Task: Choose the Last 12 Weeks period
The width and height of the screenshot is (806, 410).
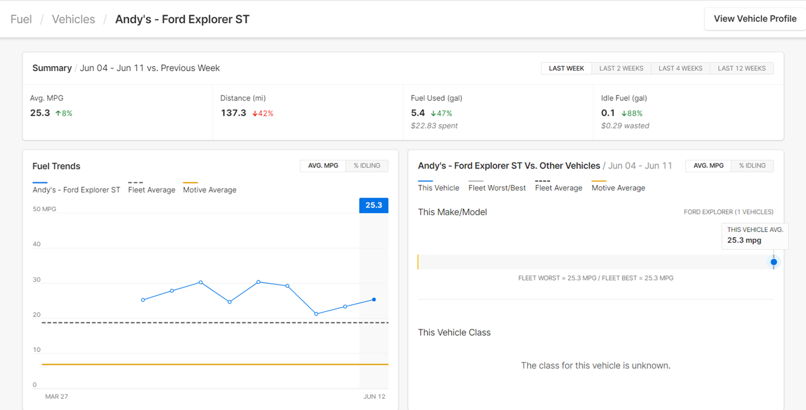Action: coord(741,69)
